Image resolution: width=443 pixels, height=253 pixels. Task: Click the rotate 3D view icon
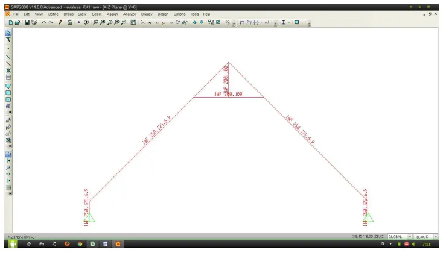(177, 22)
